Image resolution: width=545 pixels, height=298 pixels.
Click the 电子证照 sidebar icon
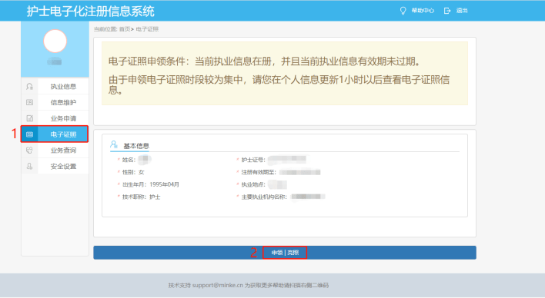(x=29, y=134)
